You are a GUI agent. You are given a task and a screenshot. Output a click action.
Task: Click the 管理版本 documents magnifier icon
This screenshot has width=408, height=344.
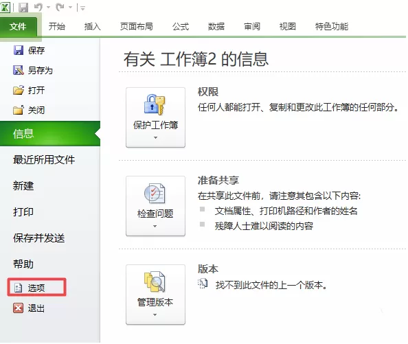155,282
